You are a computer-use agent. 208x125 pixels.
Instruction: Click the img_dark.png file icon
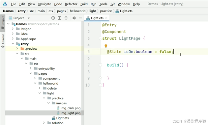coord(58,108)
